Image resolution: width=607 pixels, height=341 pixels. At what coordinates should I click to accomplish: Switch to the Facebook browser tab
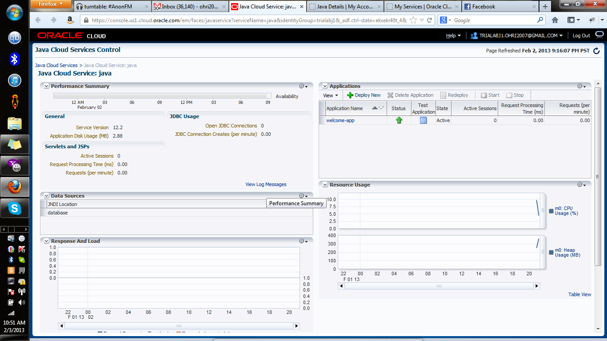coord(483,7)
